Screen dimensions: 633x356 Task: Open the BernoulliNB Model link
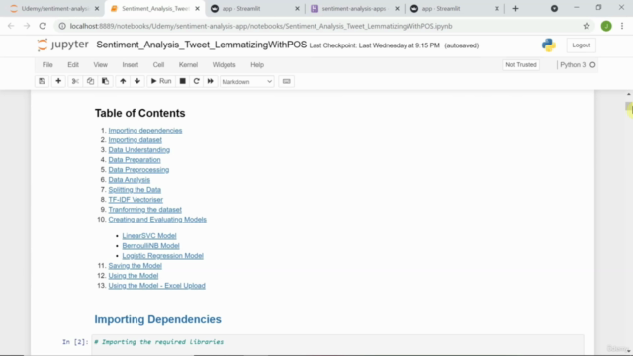(150, 246)
